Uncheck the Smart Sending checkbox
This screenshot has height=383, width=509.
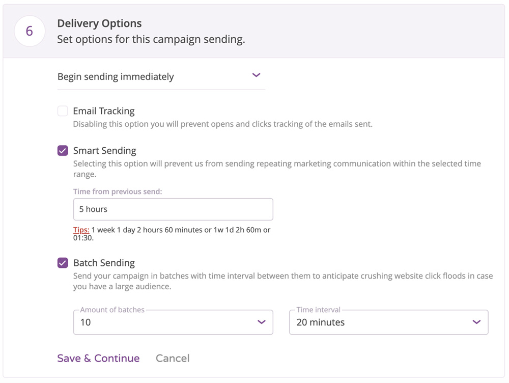coord(63,151)
